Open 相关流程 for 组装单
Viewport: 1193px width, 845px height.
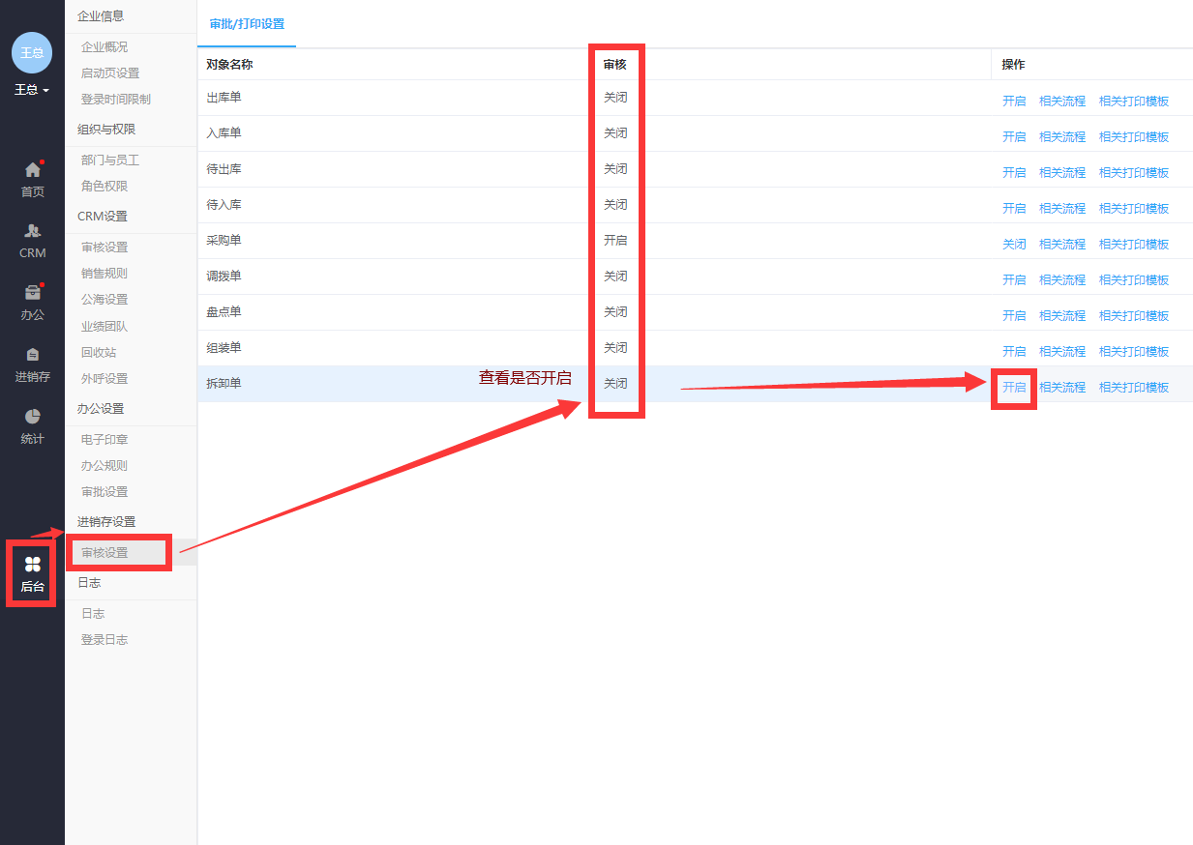pyautogui.click(x=1062, y=351)
